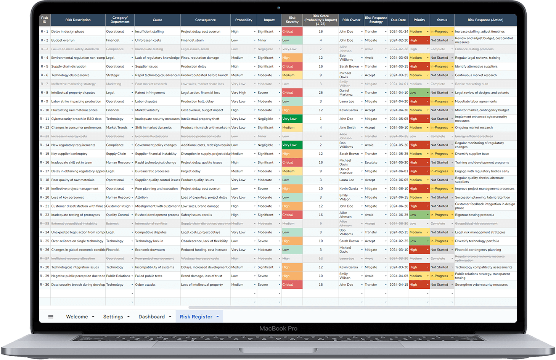The width and height of the screenshot is (556, 360).
Task: Change Priority using the dropdown on row R-10
Action: coord(427,110)
